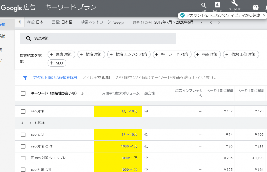The image size is (267, 172).
Task: Click the ¥157 bid value
Action: [228, 111]
